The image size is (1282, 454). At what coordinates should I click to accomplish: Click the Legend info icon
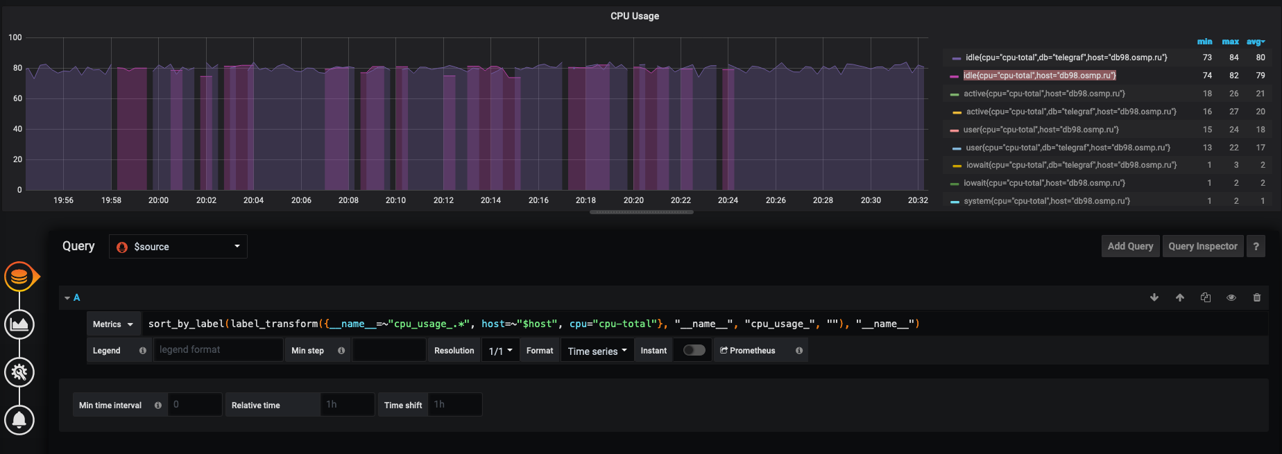(143, 351)
